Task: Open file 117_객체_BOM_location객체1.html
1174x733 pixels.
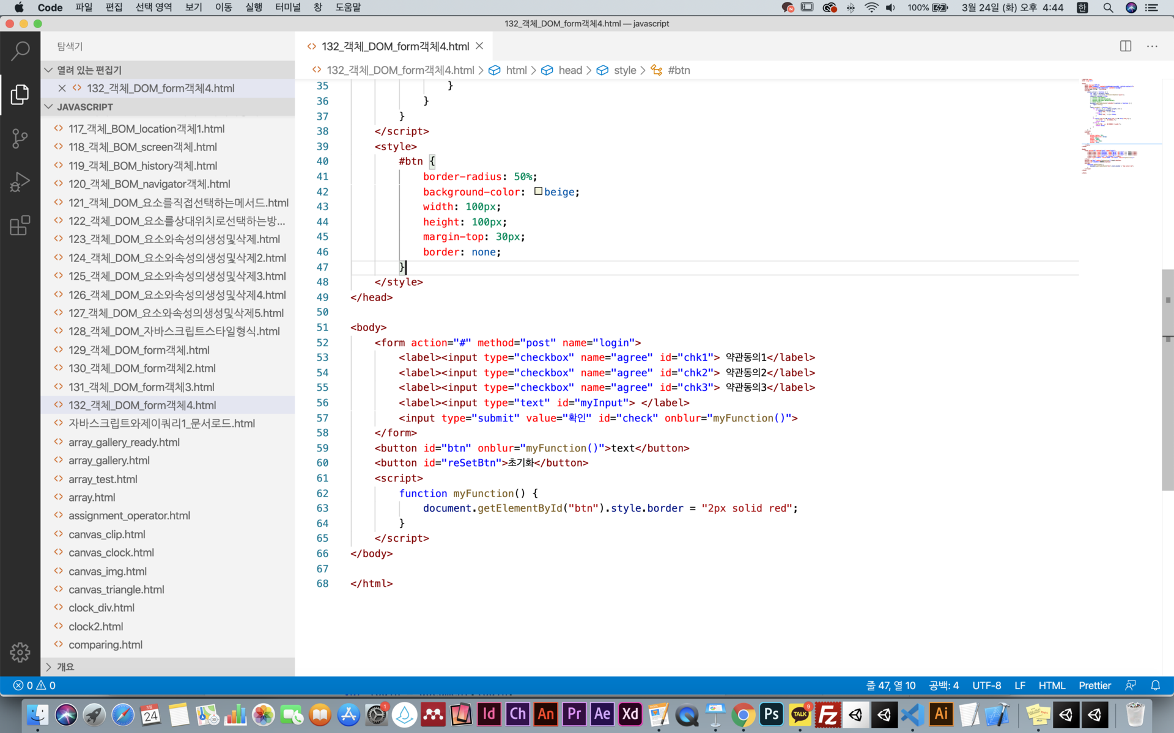Action: (x=168, y=129)
